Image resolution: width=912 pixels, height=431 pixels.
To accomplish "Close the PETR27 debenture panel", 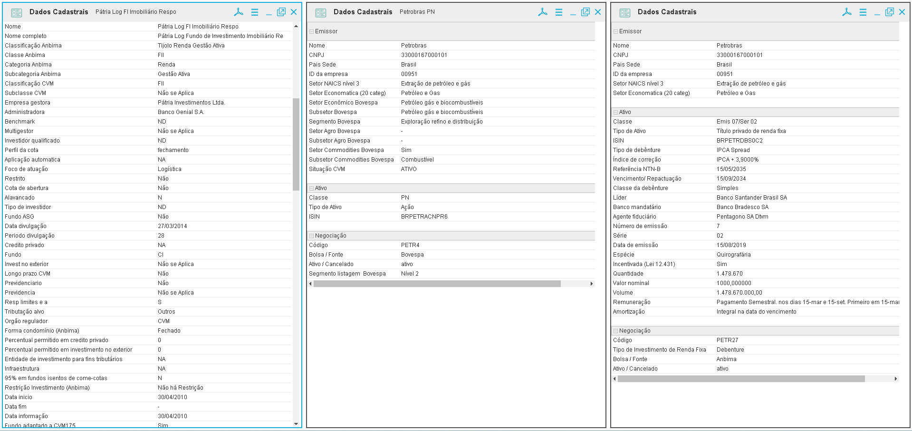I will [902, 12].
